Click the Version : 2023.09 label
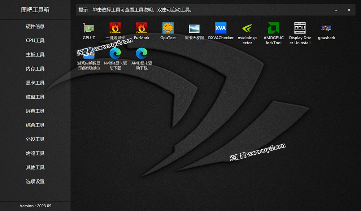 (35, 206)
